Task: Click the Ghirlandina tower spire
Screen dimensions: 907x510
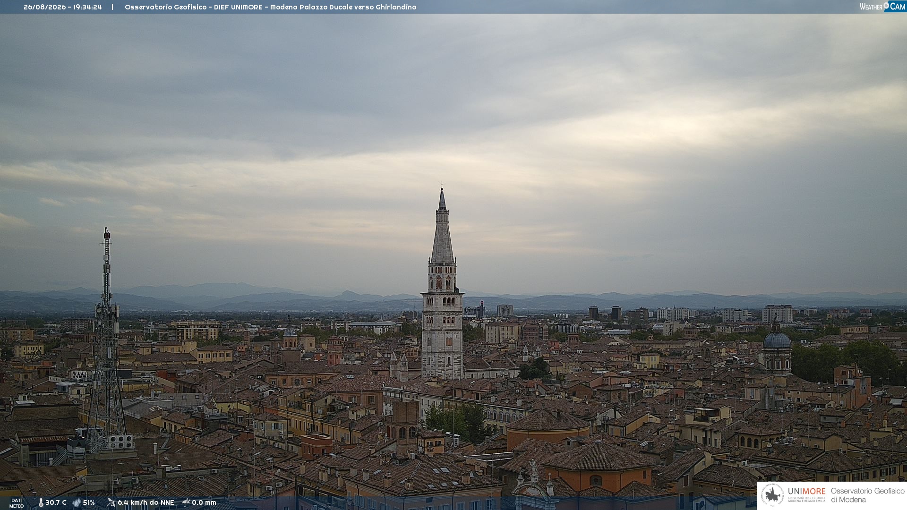Action: point(442,227)
